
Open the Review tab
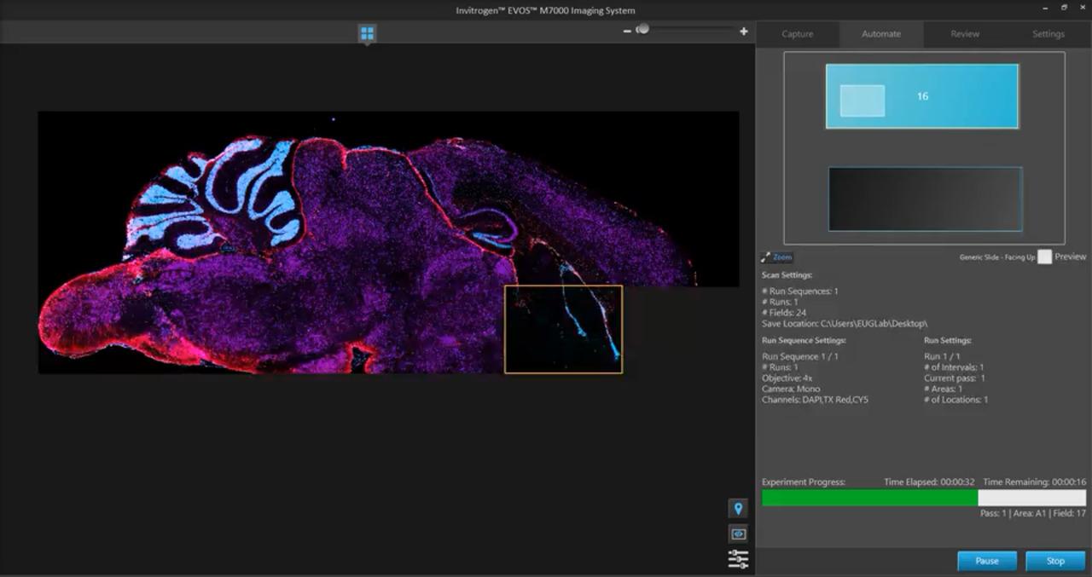965,34
